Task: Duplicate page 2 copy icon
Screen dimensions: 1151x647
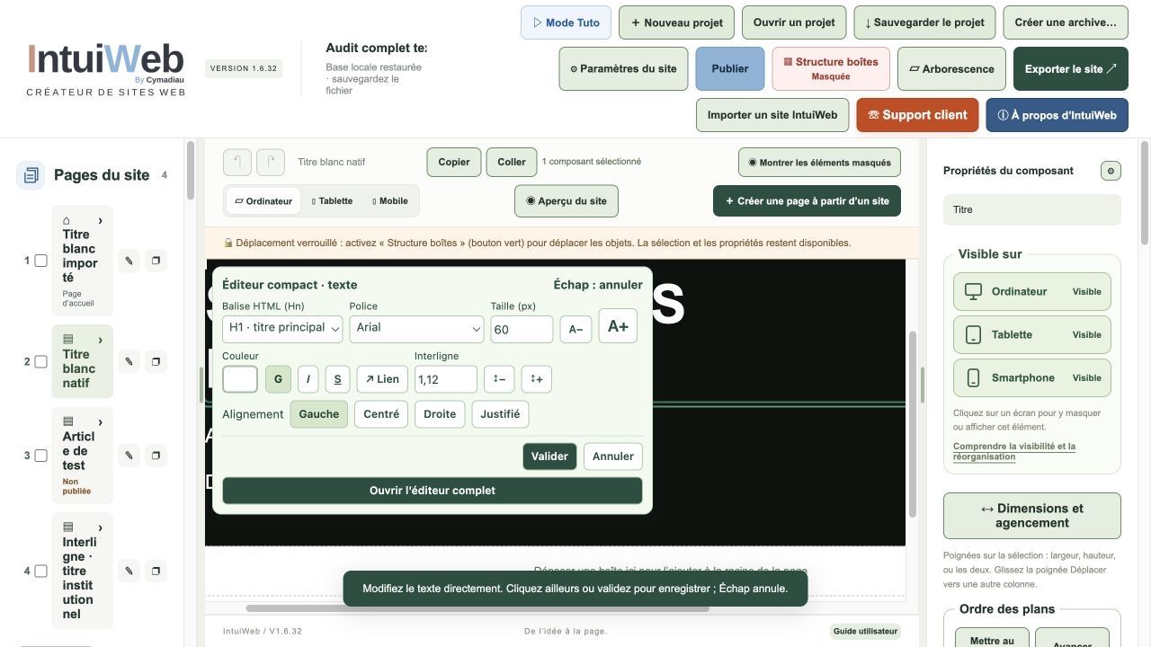Action: [156, 361]
